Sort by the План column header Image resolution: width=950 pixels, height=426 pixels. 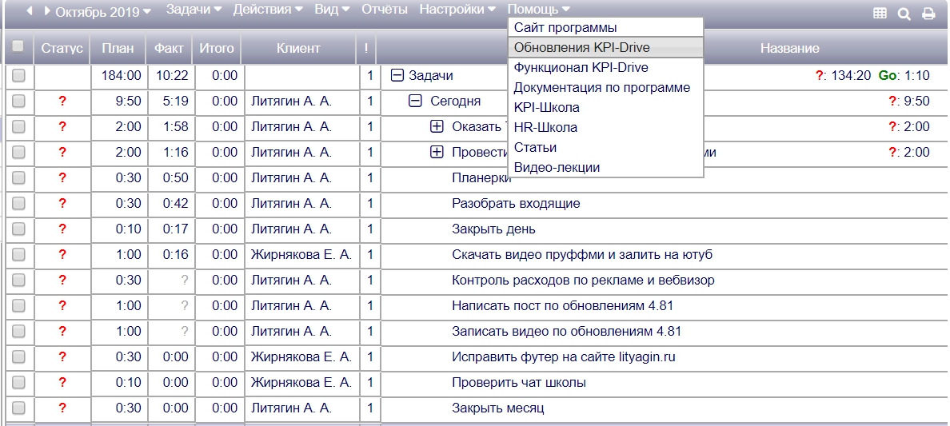[118, 48]
